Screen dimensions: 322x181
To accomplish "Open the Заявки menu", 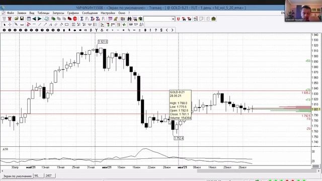I will (x=22, y=13).
